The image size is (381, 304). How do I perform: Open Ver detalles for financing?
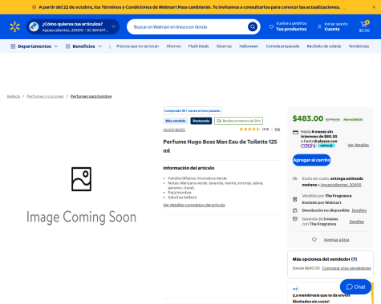pos(358,145)
